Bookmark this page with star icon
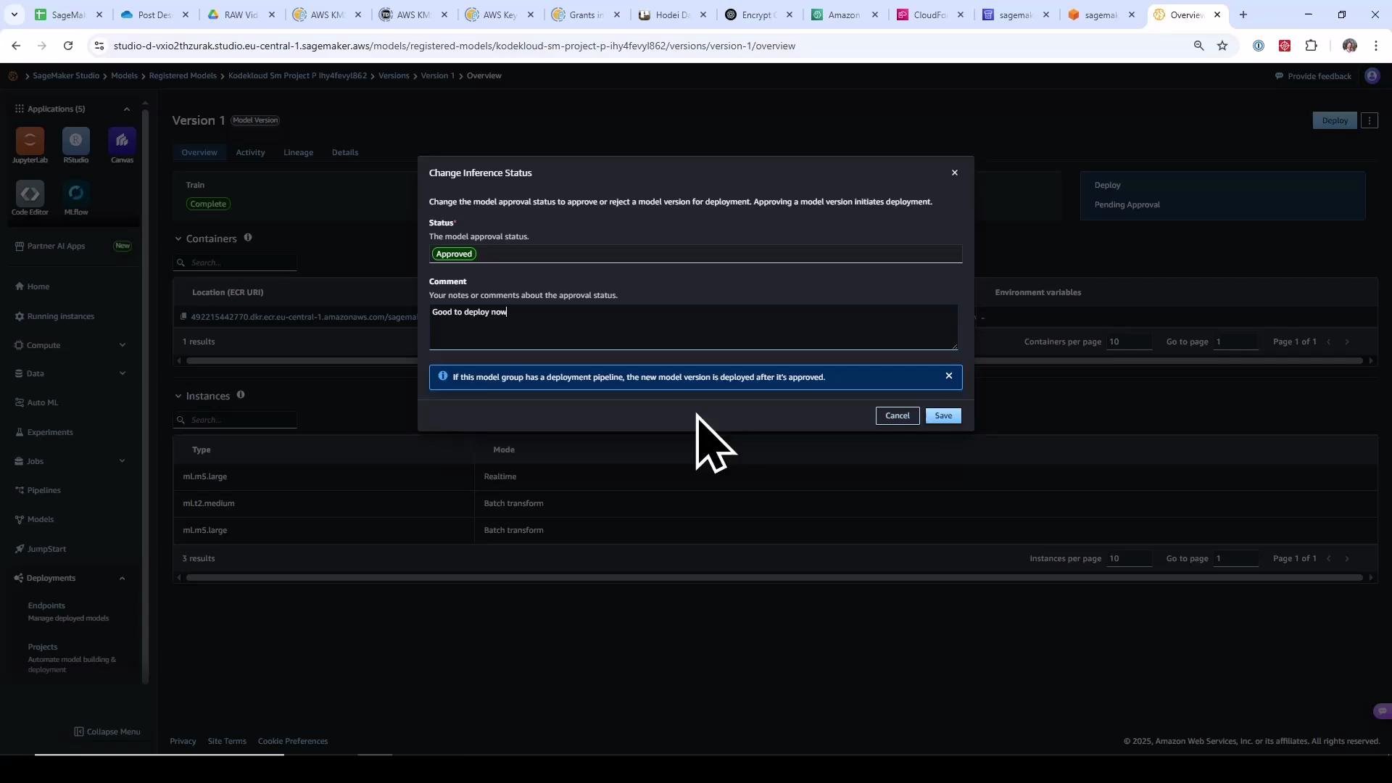This screenshot has height=783, width=1392. [1222, 46]
